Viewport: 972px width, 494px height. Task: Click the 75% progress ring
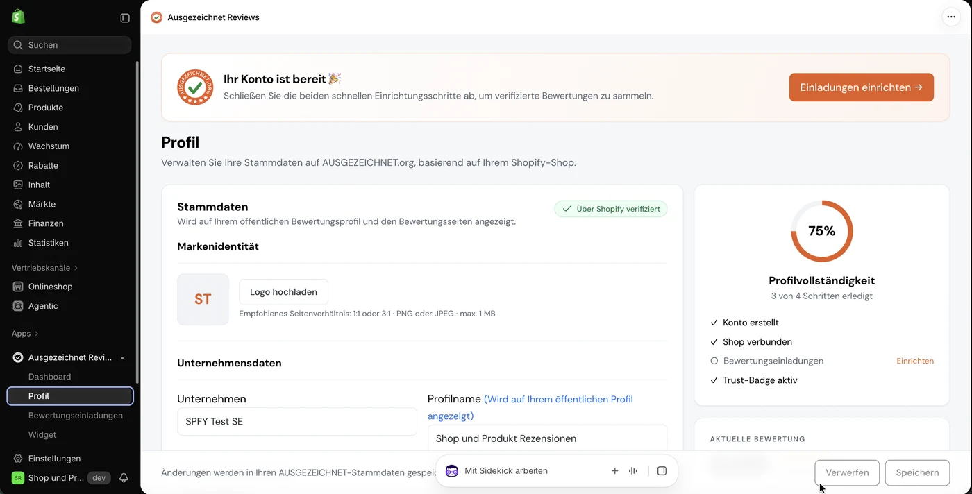[822, 231]
